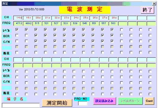Click the CH field showing 25
Image resolution: width=159 pixels, height=108 pixels.
(85, 18)
